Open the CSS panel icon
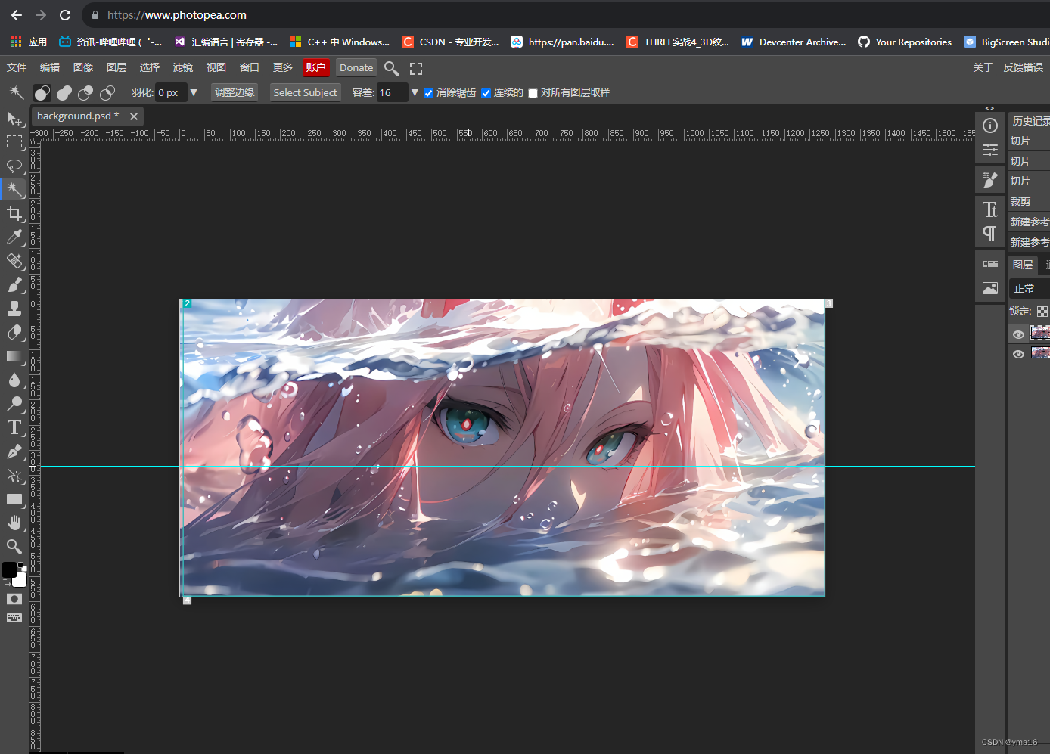This screenshot has height=754, width=1050. pos(990,264)
